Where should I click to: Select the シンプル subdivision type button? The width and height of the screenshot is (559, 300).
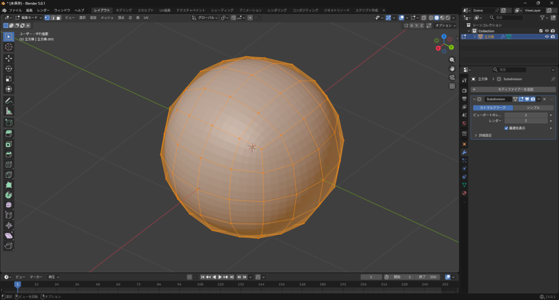pyautogui.click(x=533, y=107)
